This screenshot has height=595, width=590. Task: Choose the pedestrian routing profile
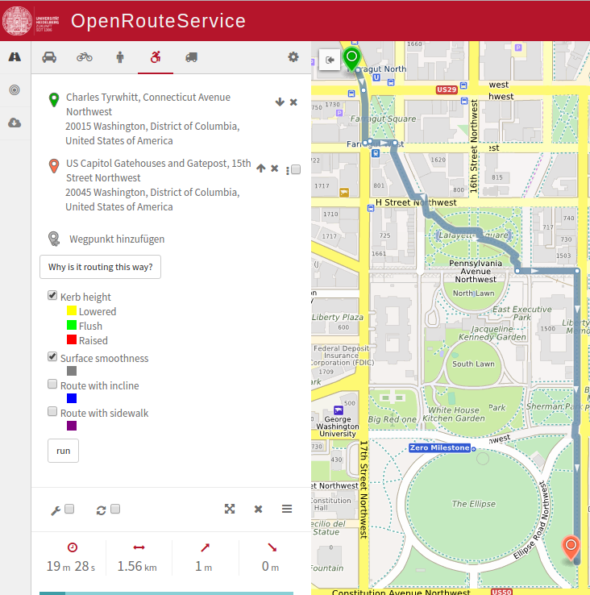tap(120, 57)
